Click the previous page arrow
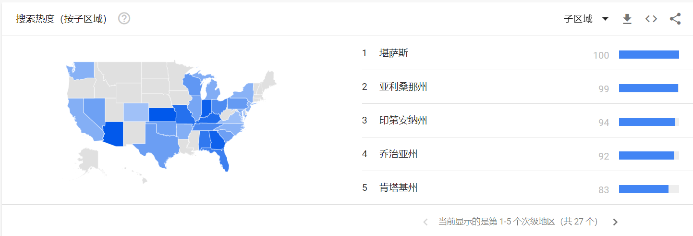Viewport: 693px width, 236px height. point(425,222)
